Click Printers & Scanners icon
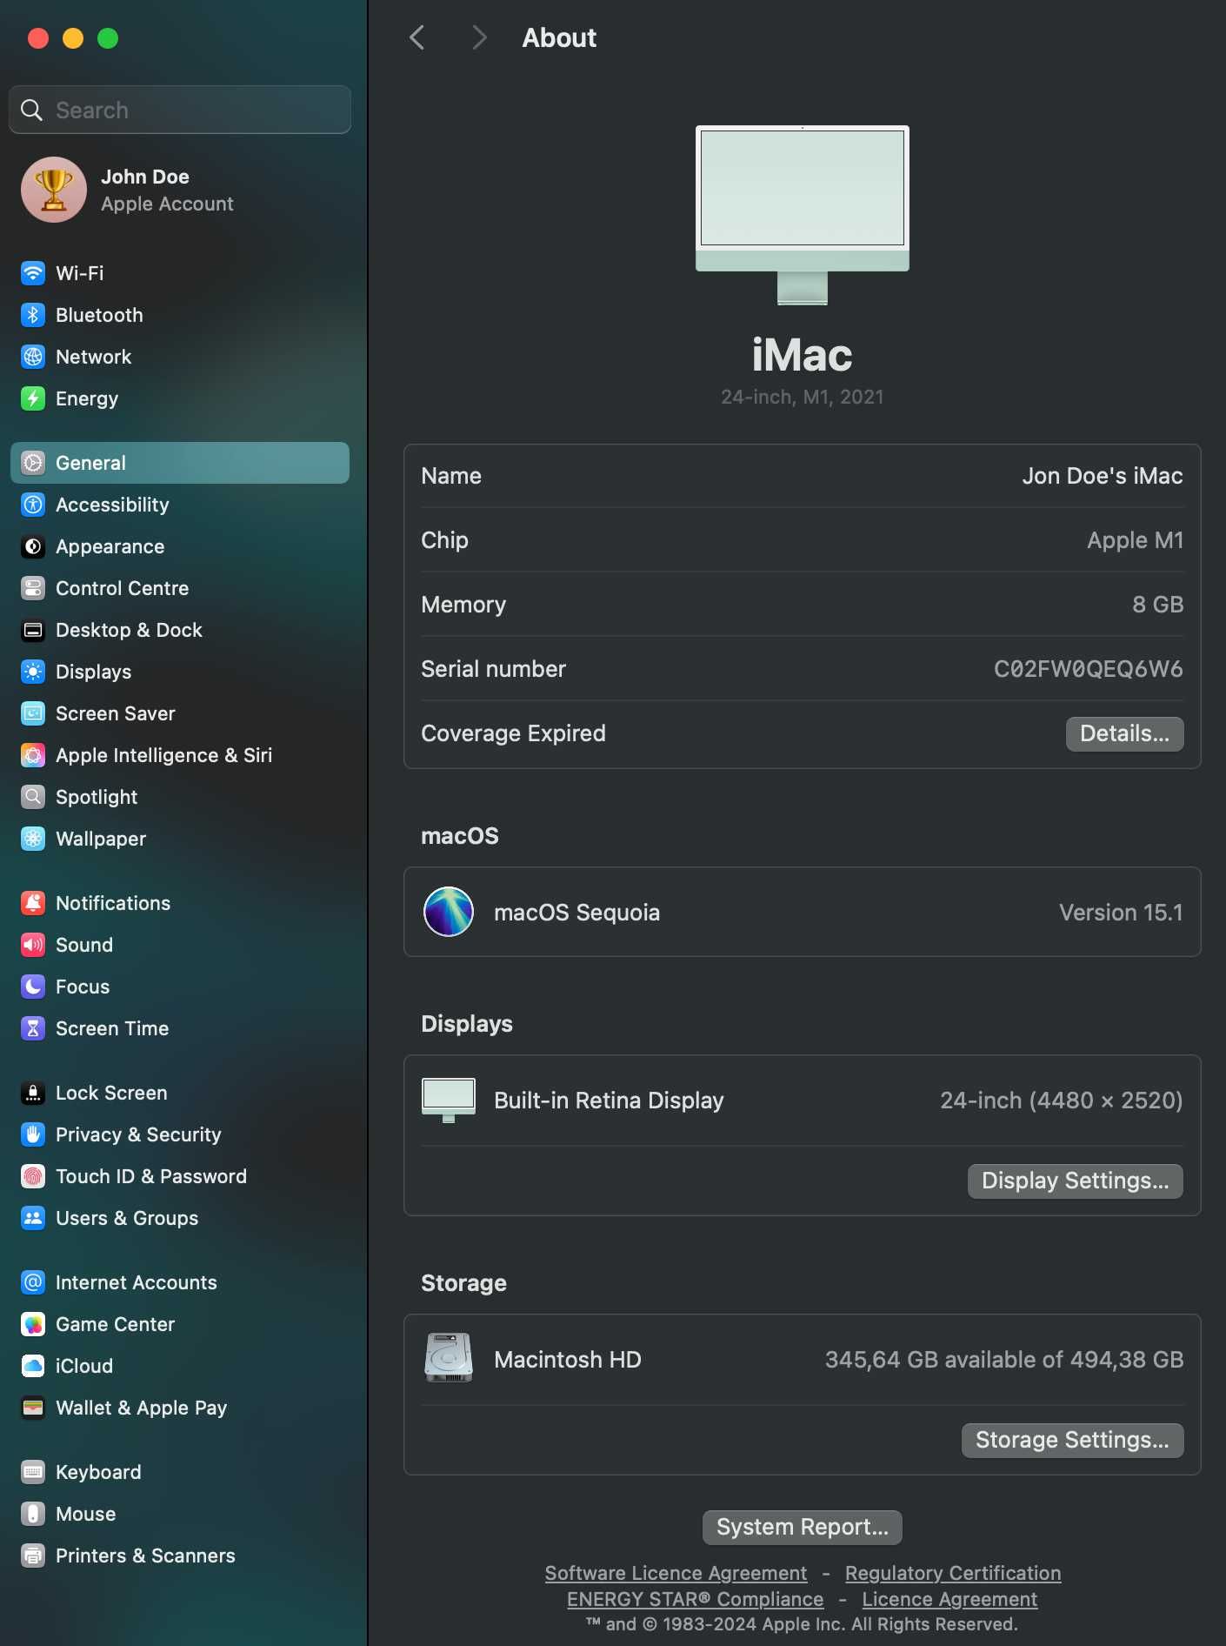 pyautogui.click(x=33, y=1556)
